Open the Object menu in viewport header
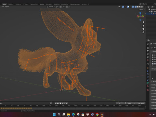Screen dimensions: 156x117 7,7
